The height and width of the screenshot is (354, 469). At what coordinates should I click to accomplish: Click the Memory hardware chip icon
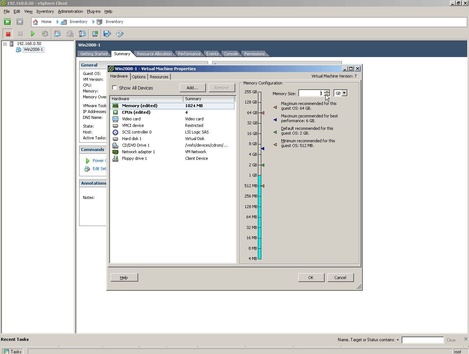(x=115, y=106)
